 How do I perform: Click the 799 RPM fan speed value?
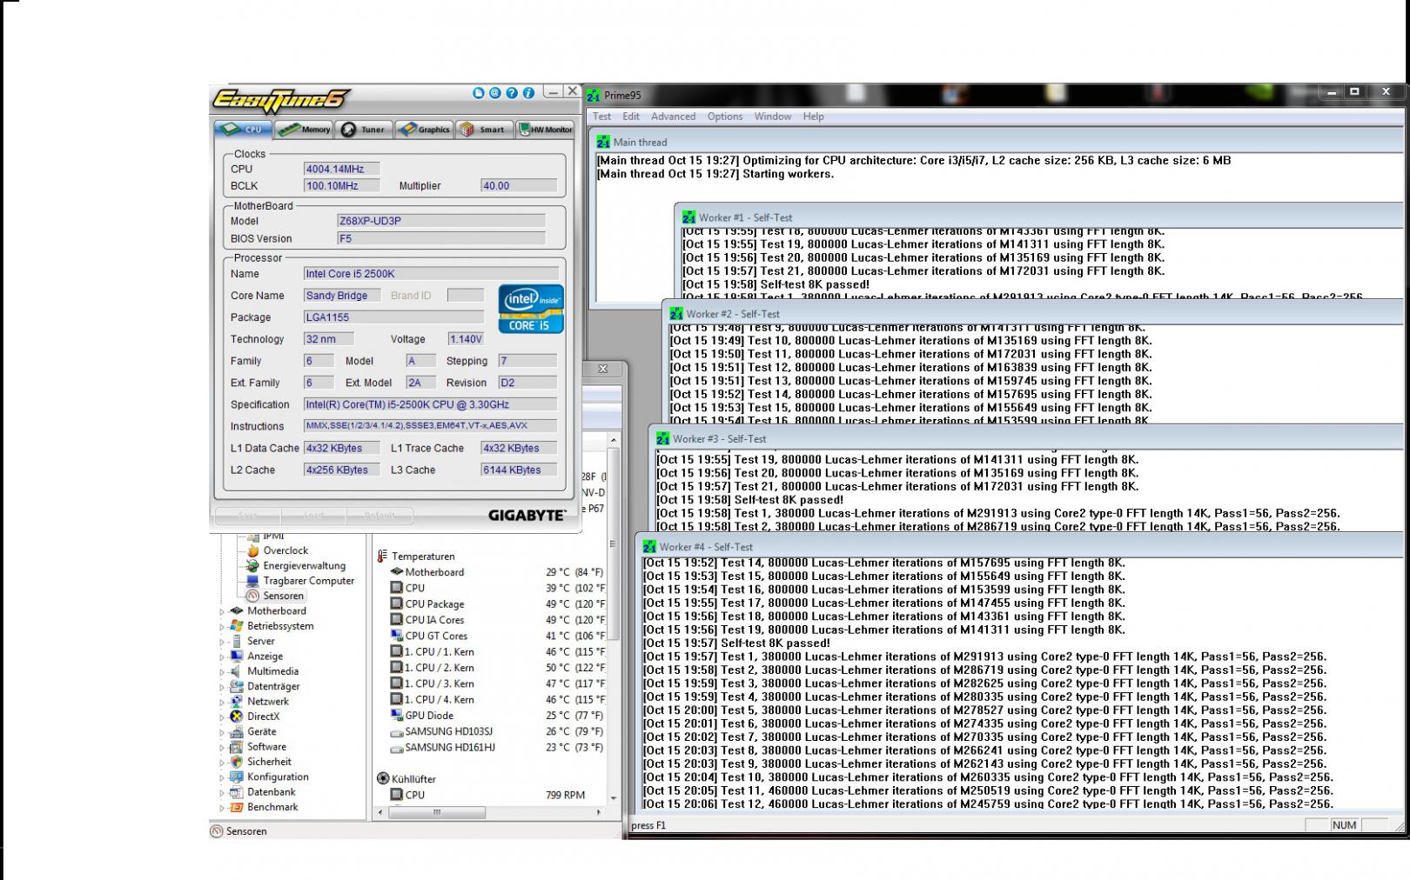(x=565, y=795)
